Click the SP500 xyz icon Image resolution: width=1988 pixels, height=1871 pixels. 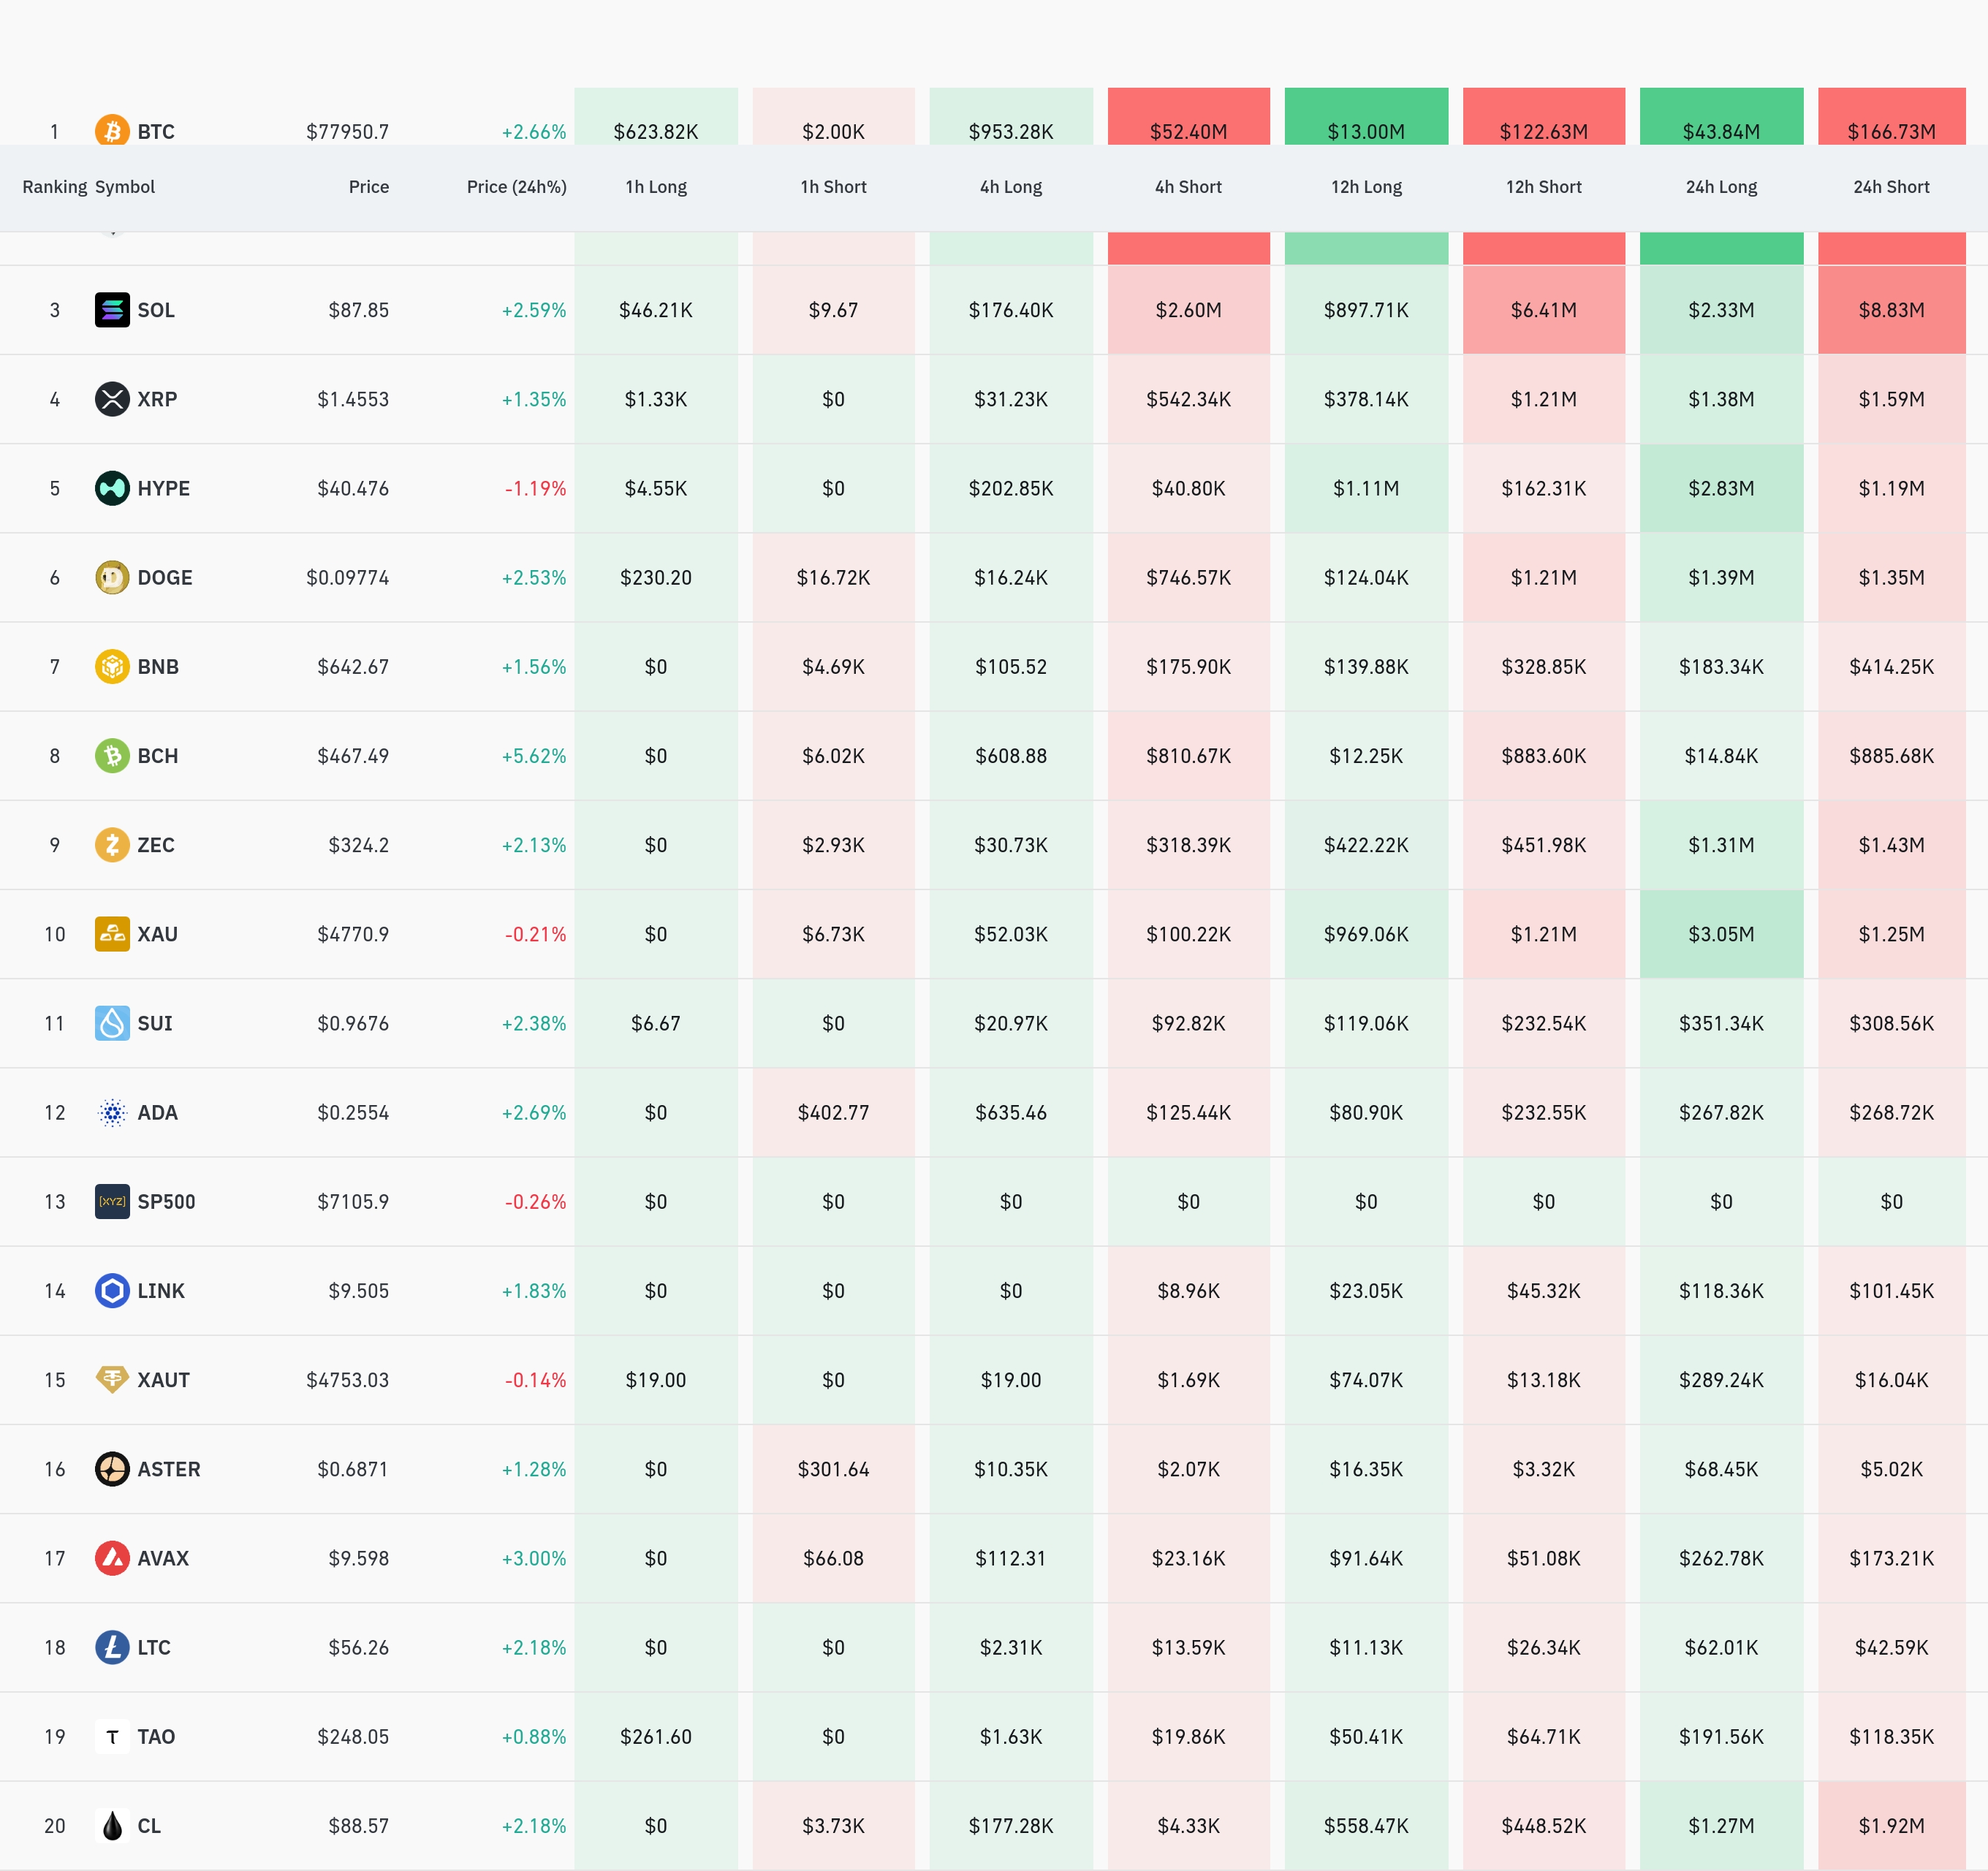pos(112,1201)
